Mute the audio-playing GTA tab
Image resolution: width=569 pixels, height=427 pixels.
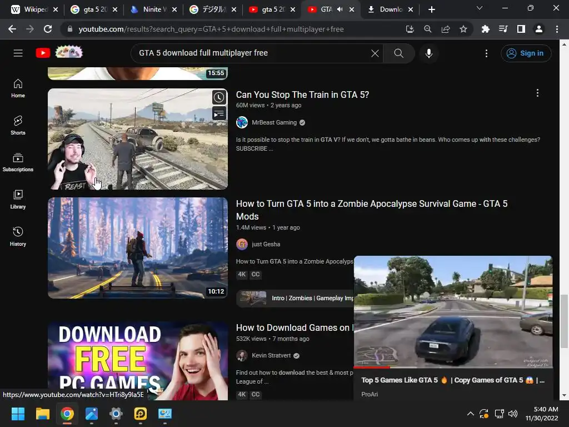tap(340, 9)
